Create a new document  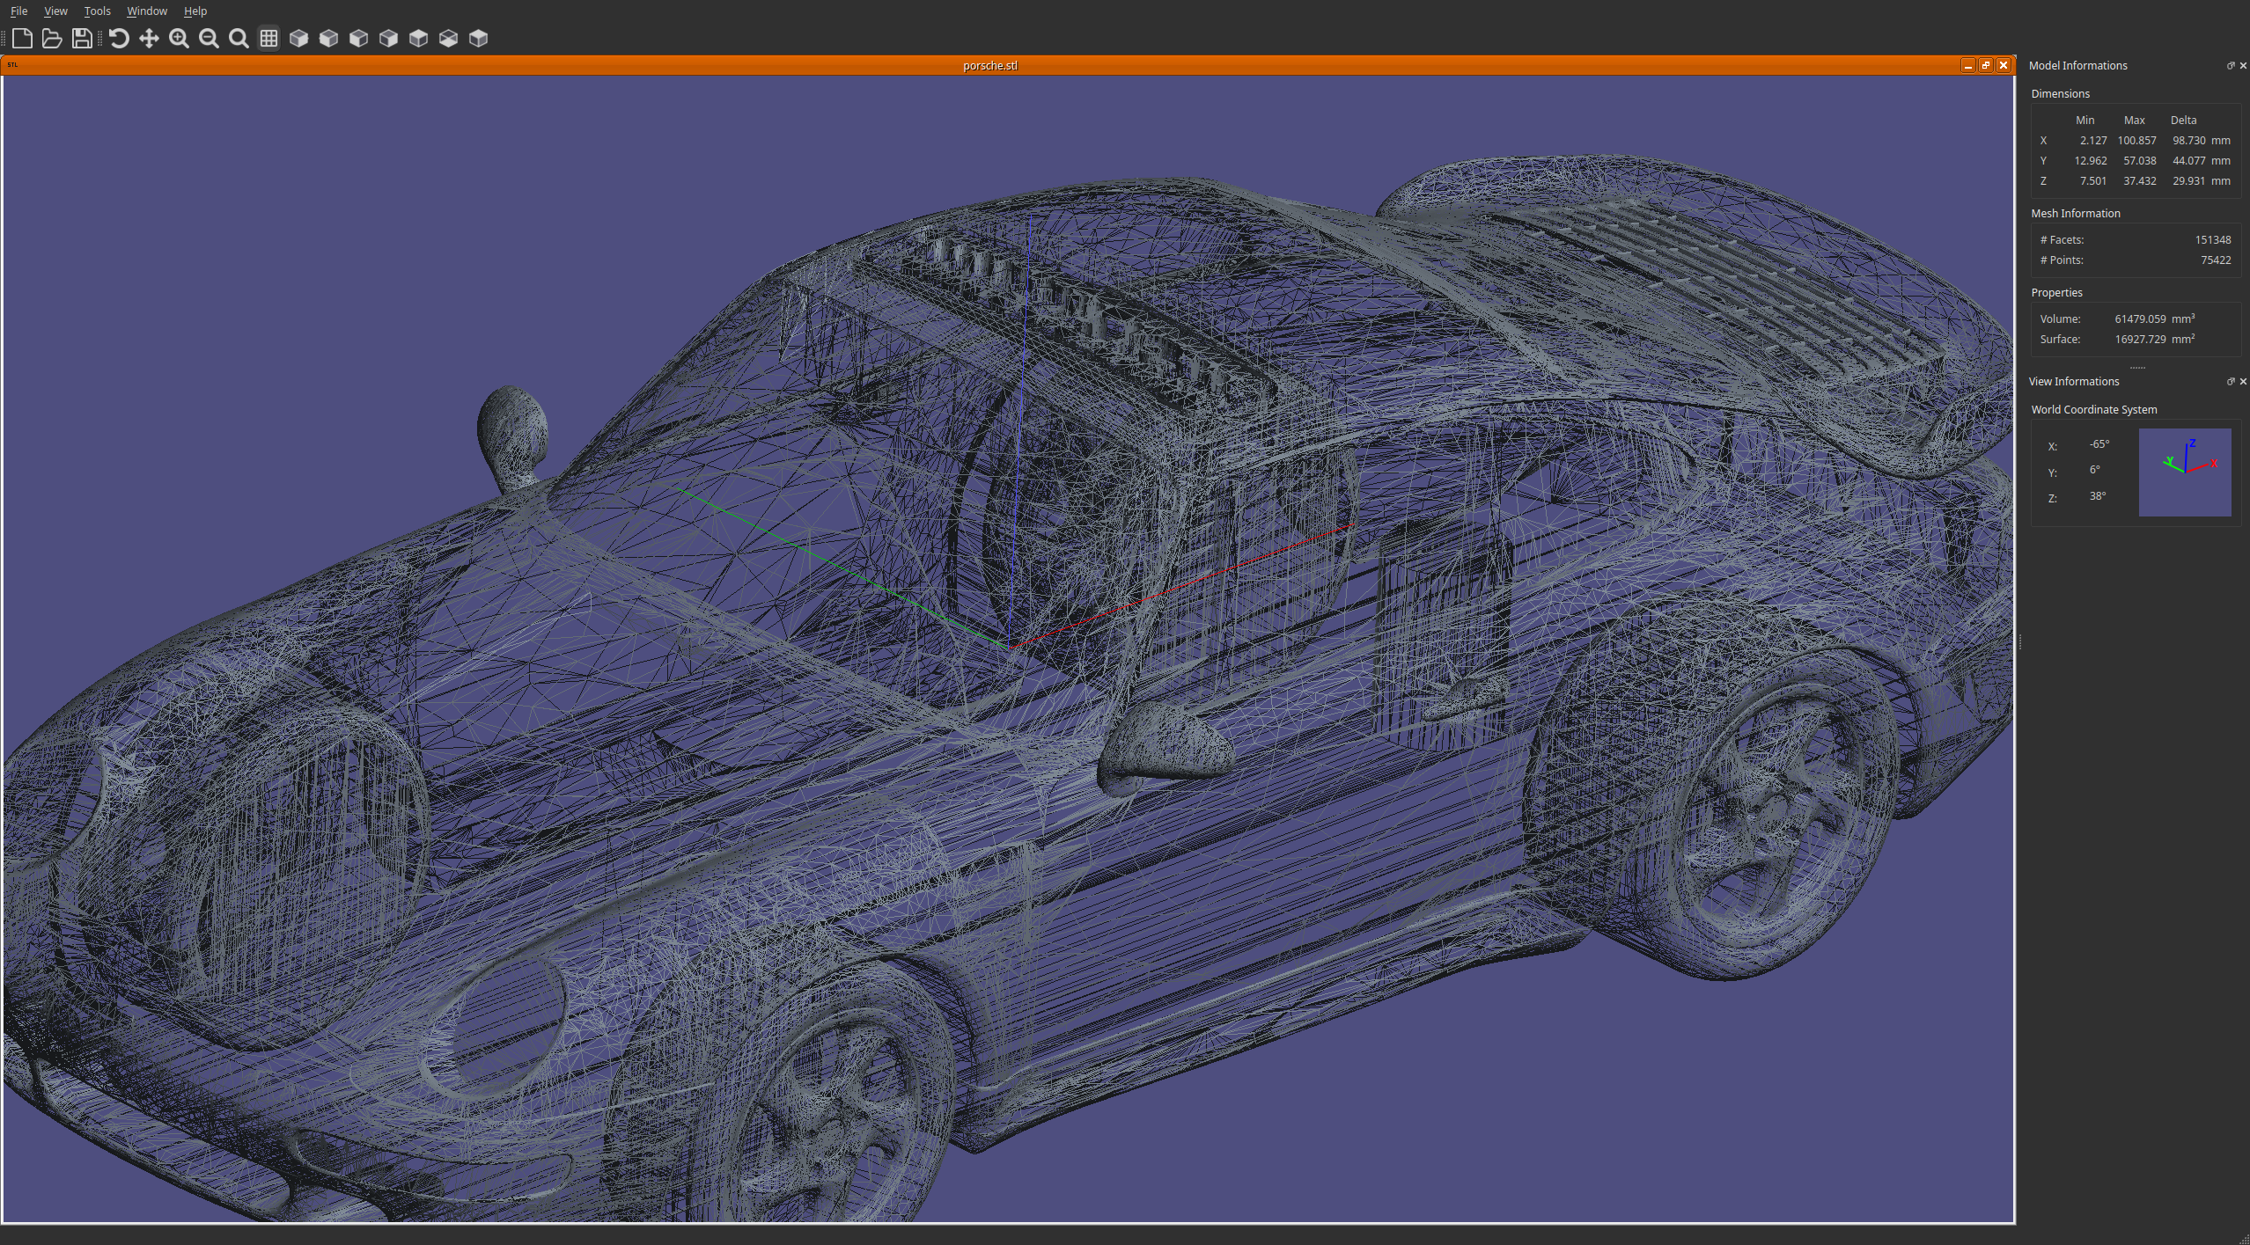(23, 39)
